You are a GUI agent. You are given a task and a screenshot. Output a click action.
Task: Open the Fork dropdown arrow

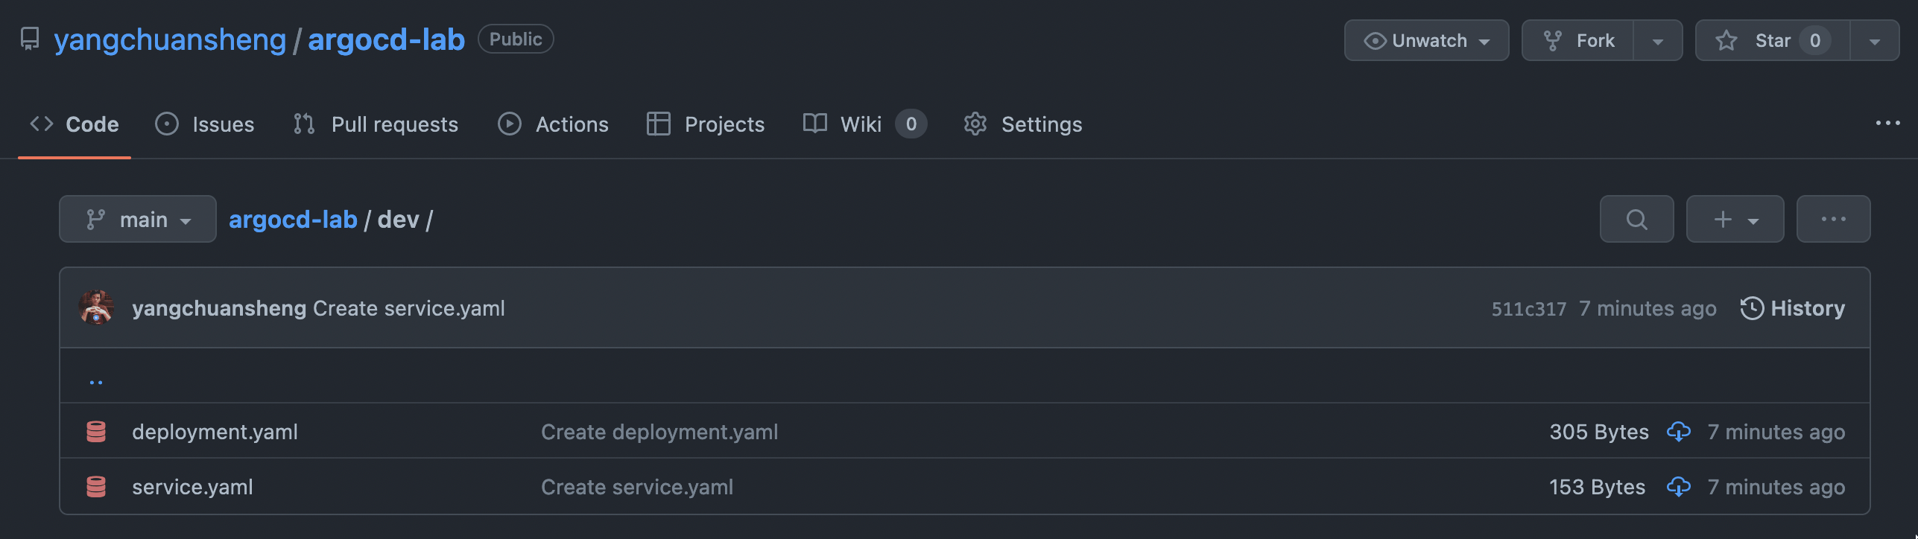(x=1658, y=40)
